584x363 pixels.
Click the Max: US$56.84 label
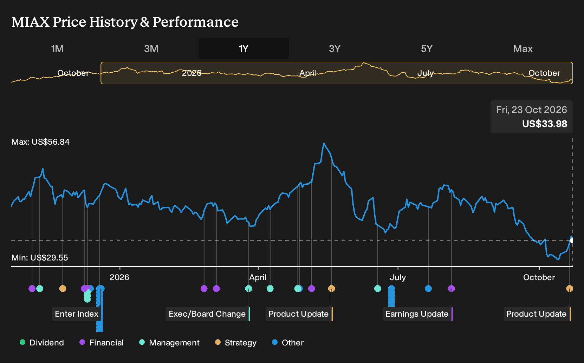click(x=40, y=142)
